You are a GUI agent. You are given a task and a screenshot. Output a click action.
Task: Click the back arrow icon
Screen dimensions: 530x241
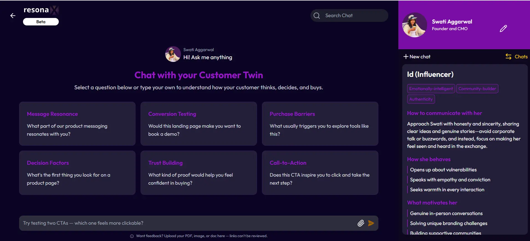point(13,16)
